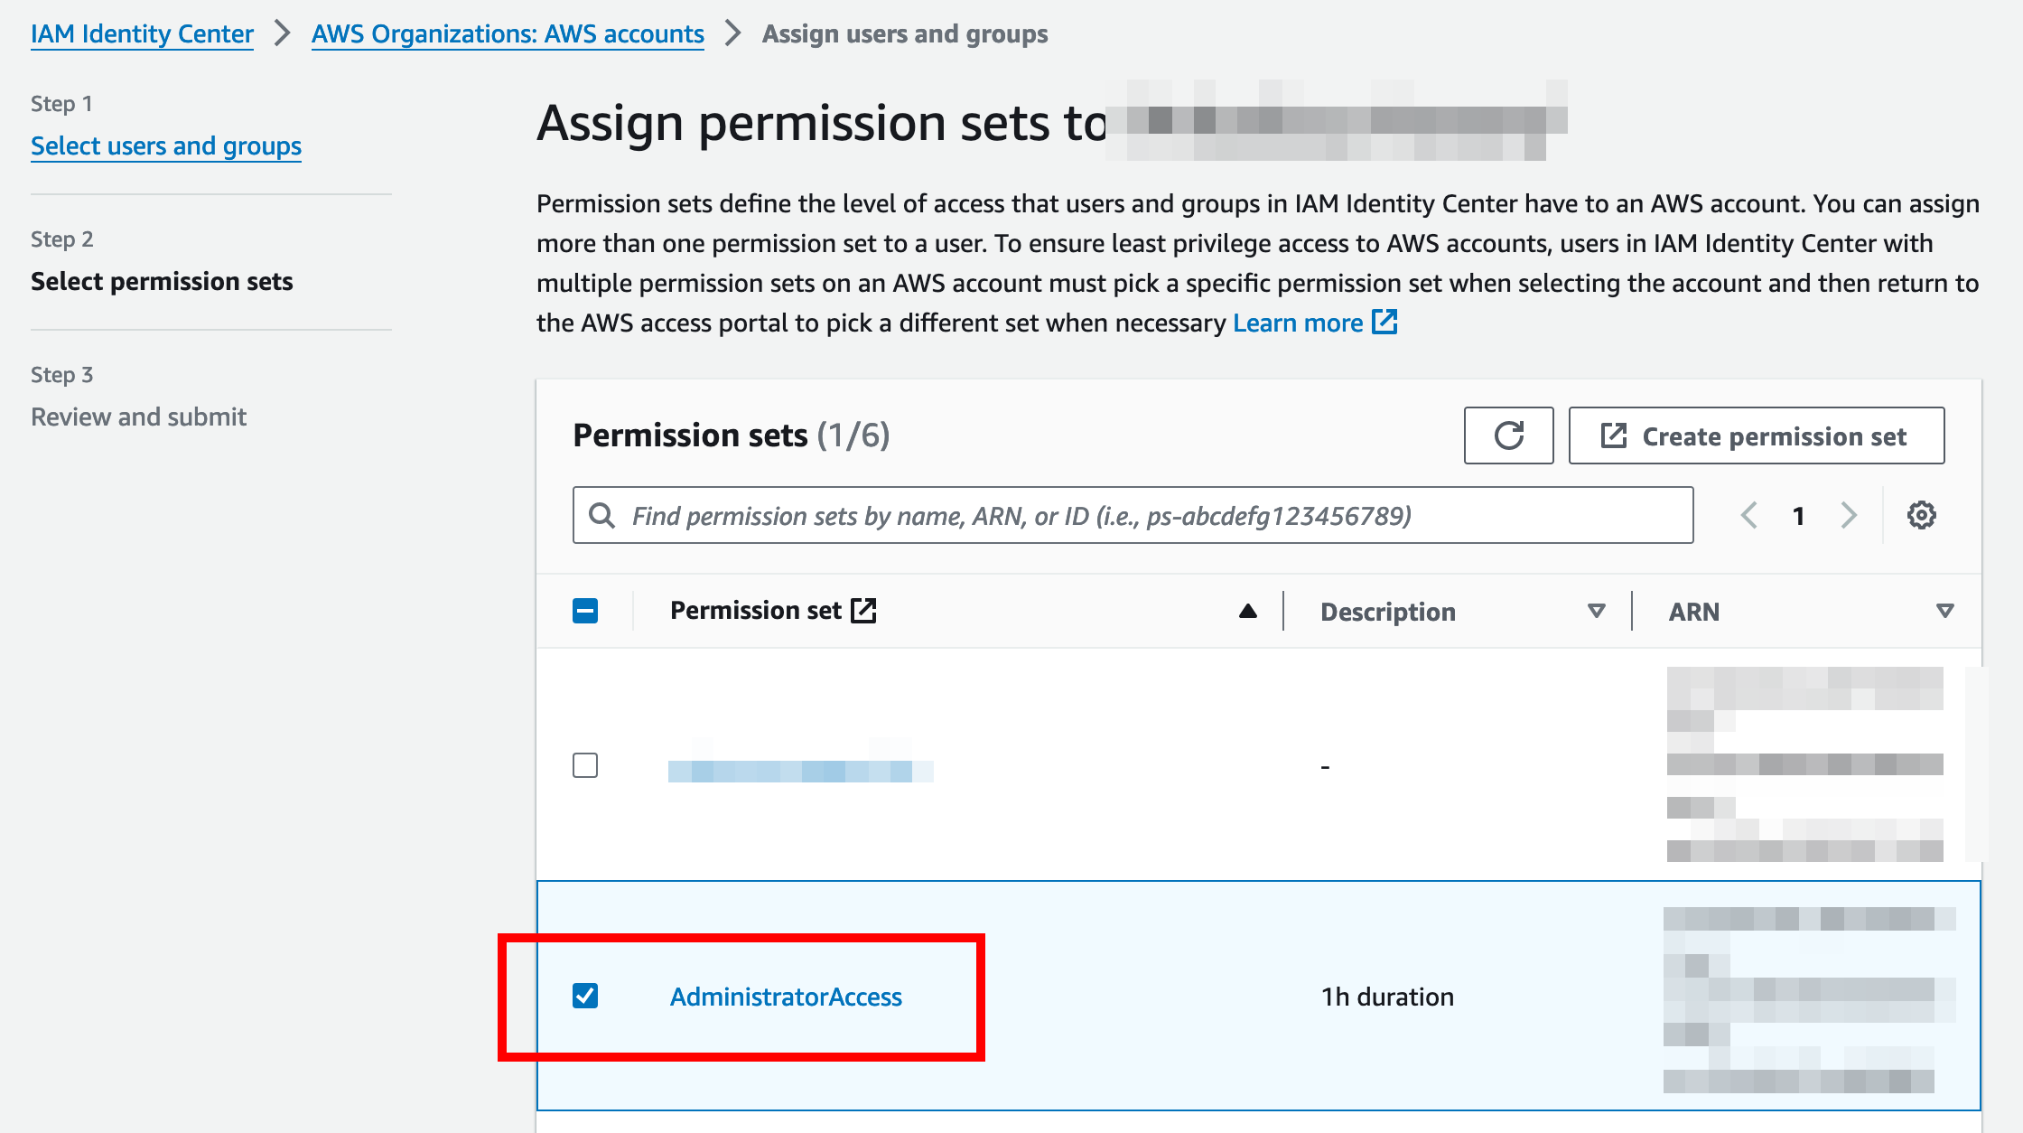Click the search magnifier icon
The height and width of the screenshot is (1133, 2023).
click(x=601, y=515)
